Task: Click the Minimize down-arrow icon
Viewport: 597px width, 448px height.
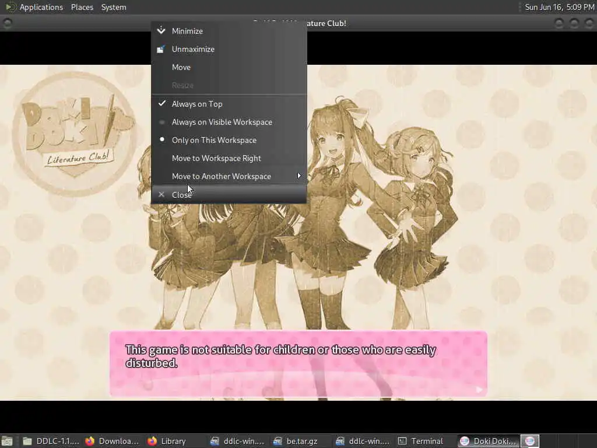Action: click(x=161, y=30)
